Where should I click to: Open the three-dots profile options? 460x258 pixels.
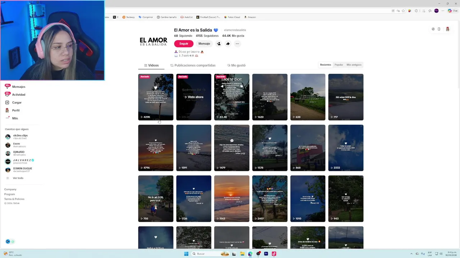coord(237,44)
